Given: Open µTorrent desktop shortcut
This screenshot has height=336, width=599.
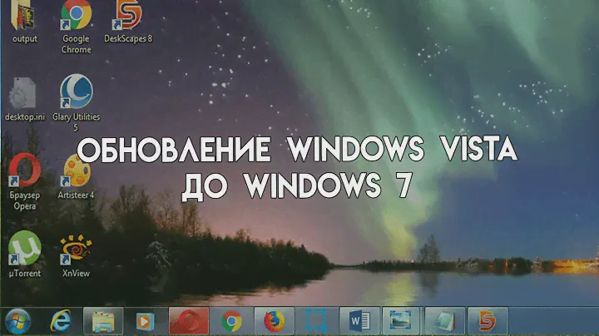Looking at the screenshot, I should click(x=24, y=247).
